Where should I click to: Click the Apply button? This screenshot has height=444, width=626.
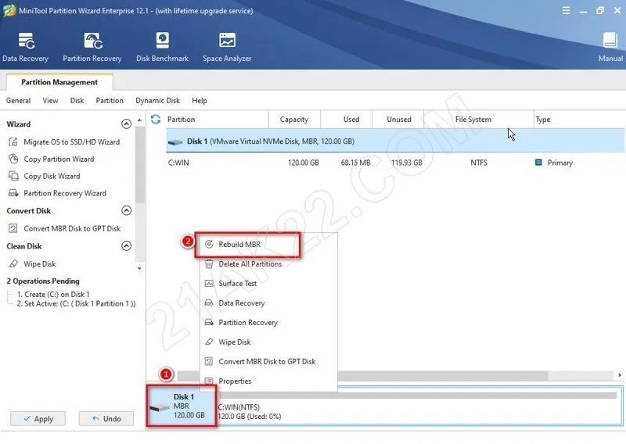pyautogui.click(x=38, y=419)
